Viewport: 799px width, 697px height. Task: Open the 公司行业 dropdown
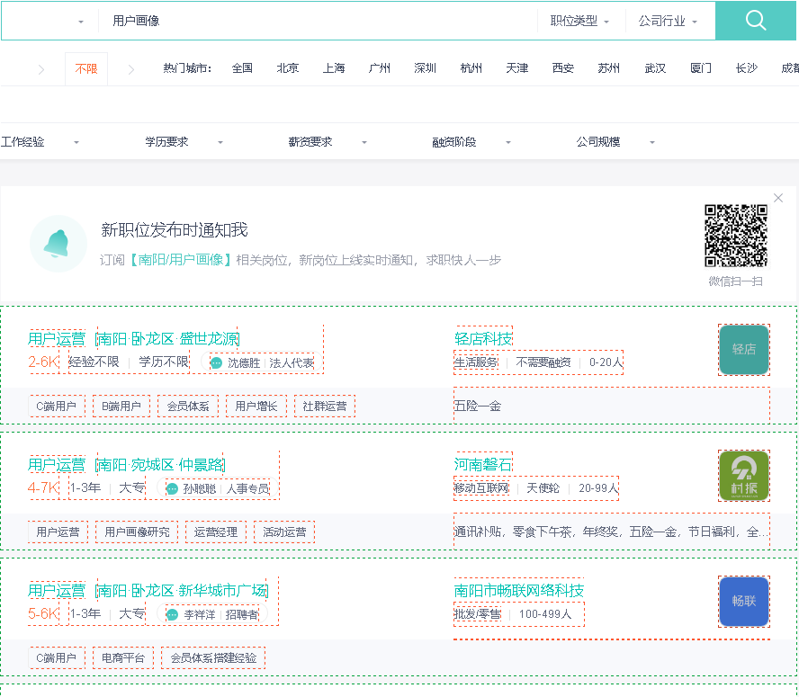coord(668,21)
